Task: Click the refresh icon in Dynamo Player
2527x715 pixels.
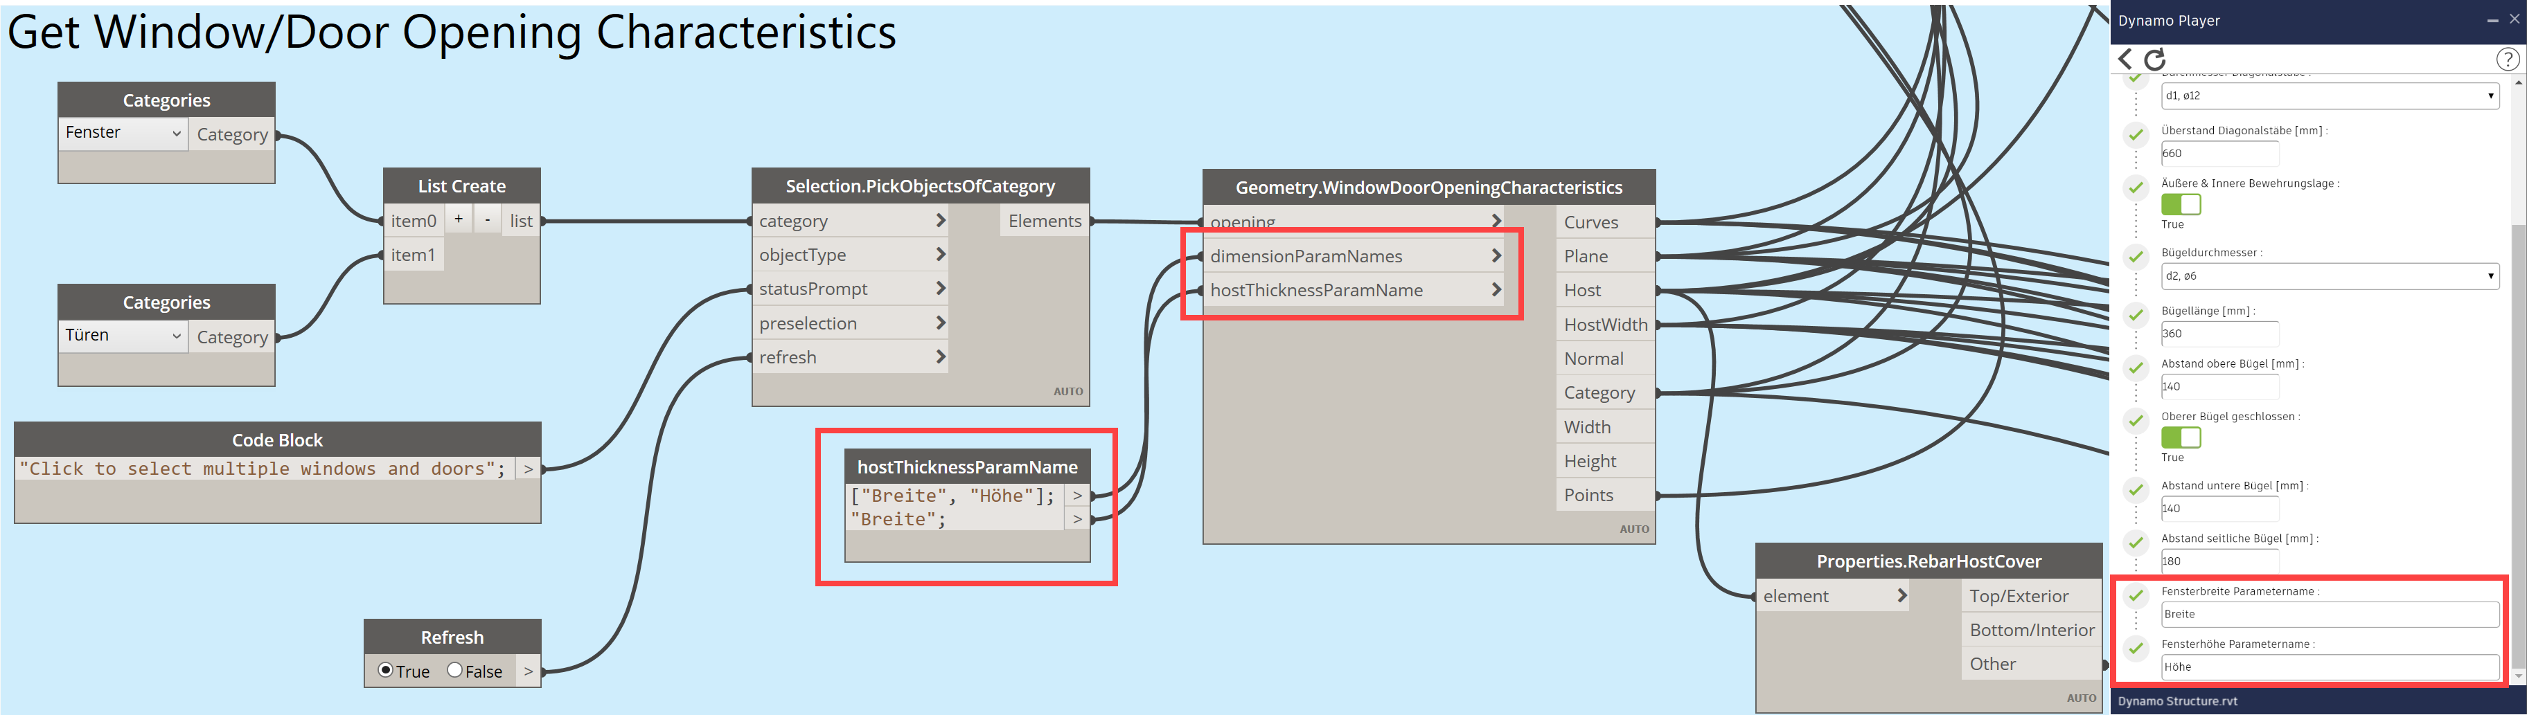Action: 2155,60
